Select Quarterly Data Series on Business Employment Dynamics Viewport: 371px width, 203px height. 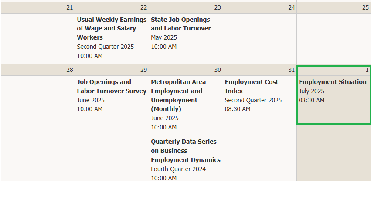tap(185, 151)
